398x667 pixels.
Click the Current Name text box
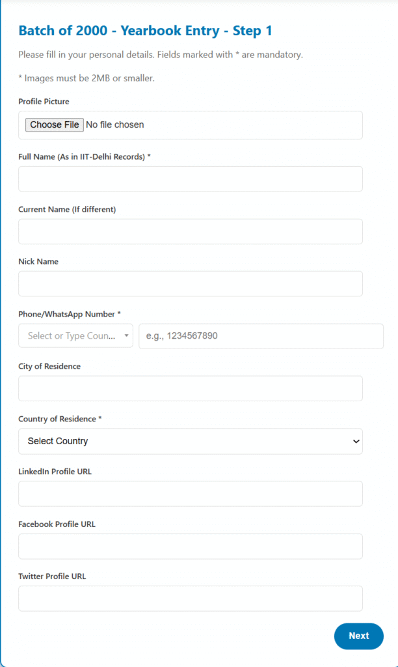point(190,231)
